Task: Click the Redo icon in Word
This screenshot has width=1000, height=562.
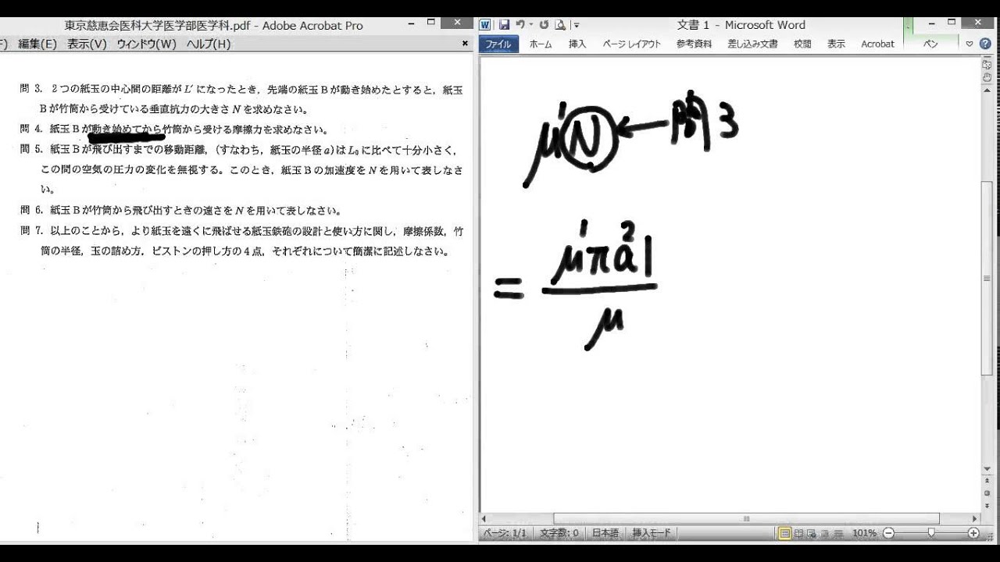Action: click(544, 25)
